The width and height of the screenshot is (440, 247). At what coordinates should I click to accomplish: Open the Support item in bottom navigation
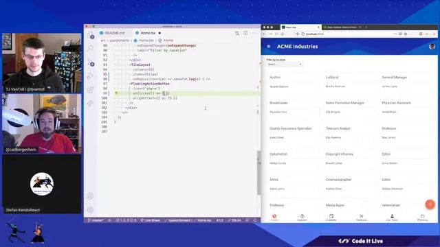coord(302,217)
